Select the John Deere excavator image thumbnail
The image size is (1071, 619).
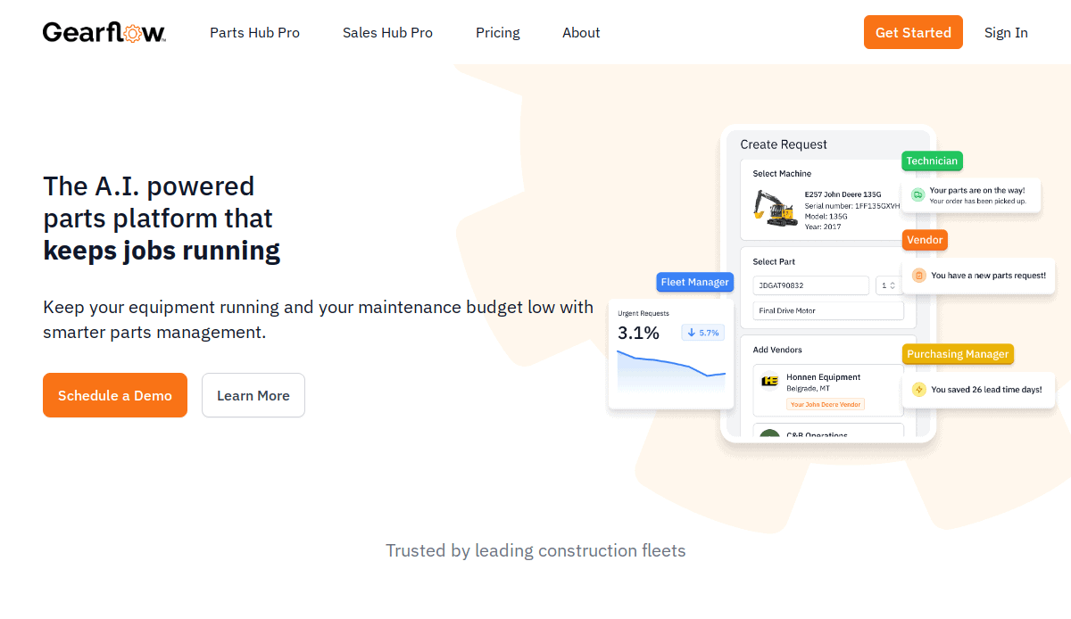(x=773, y=205)
